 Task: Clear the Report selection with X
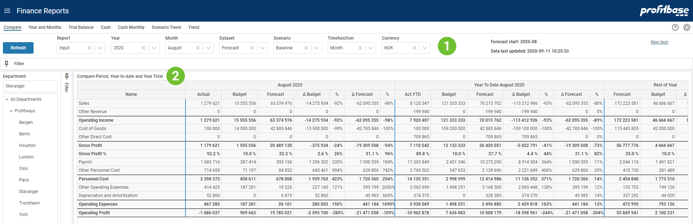point(90,48)
